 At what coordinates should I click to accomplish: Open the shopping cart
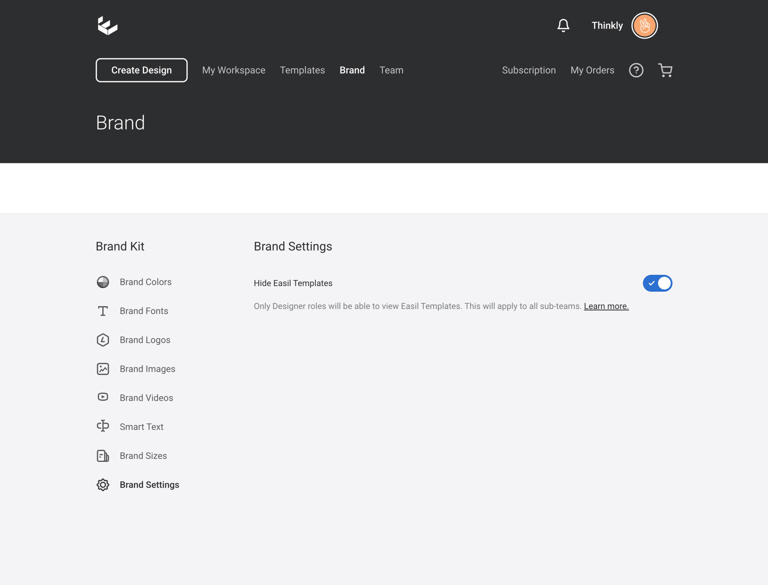coord(665,70)
